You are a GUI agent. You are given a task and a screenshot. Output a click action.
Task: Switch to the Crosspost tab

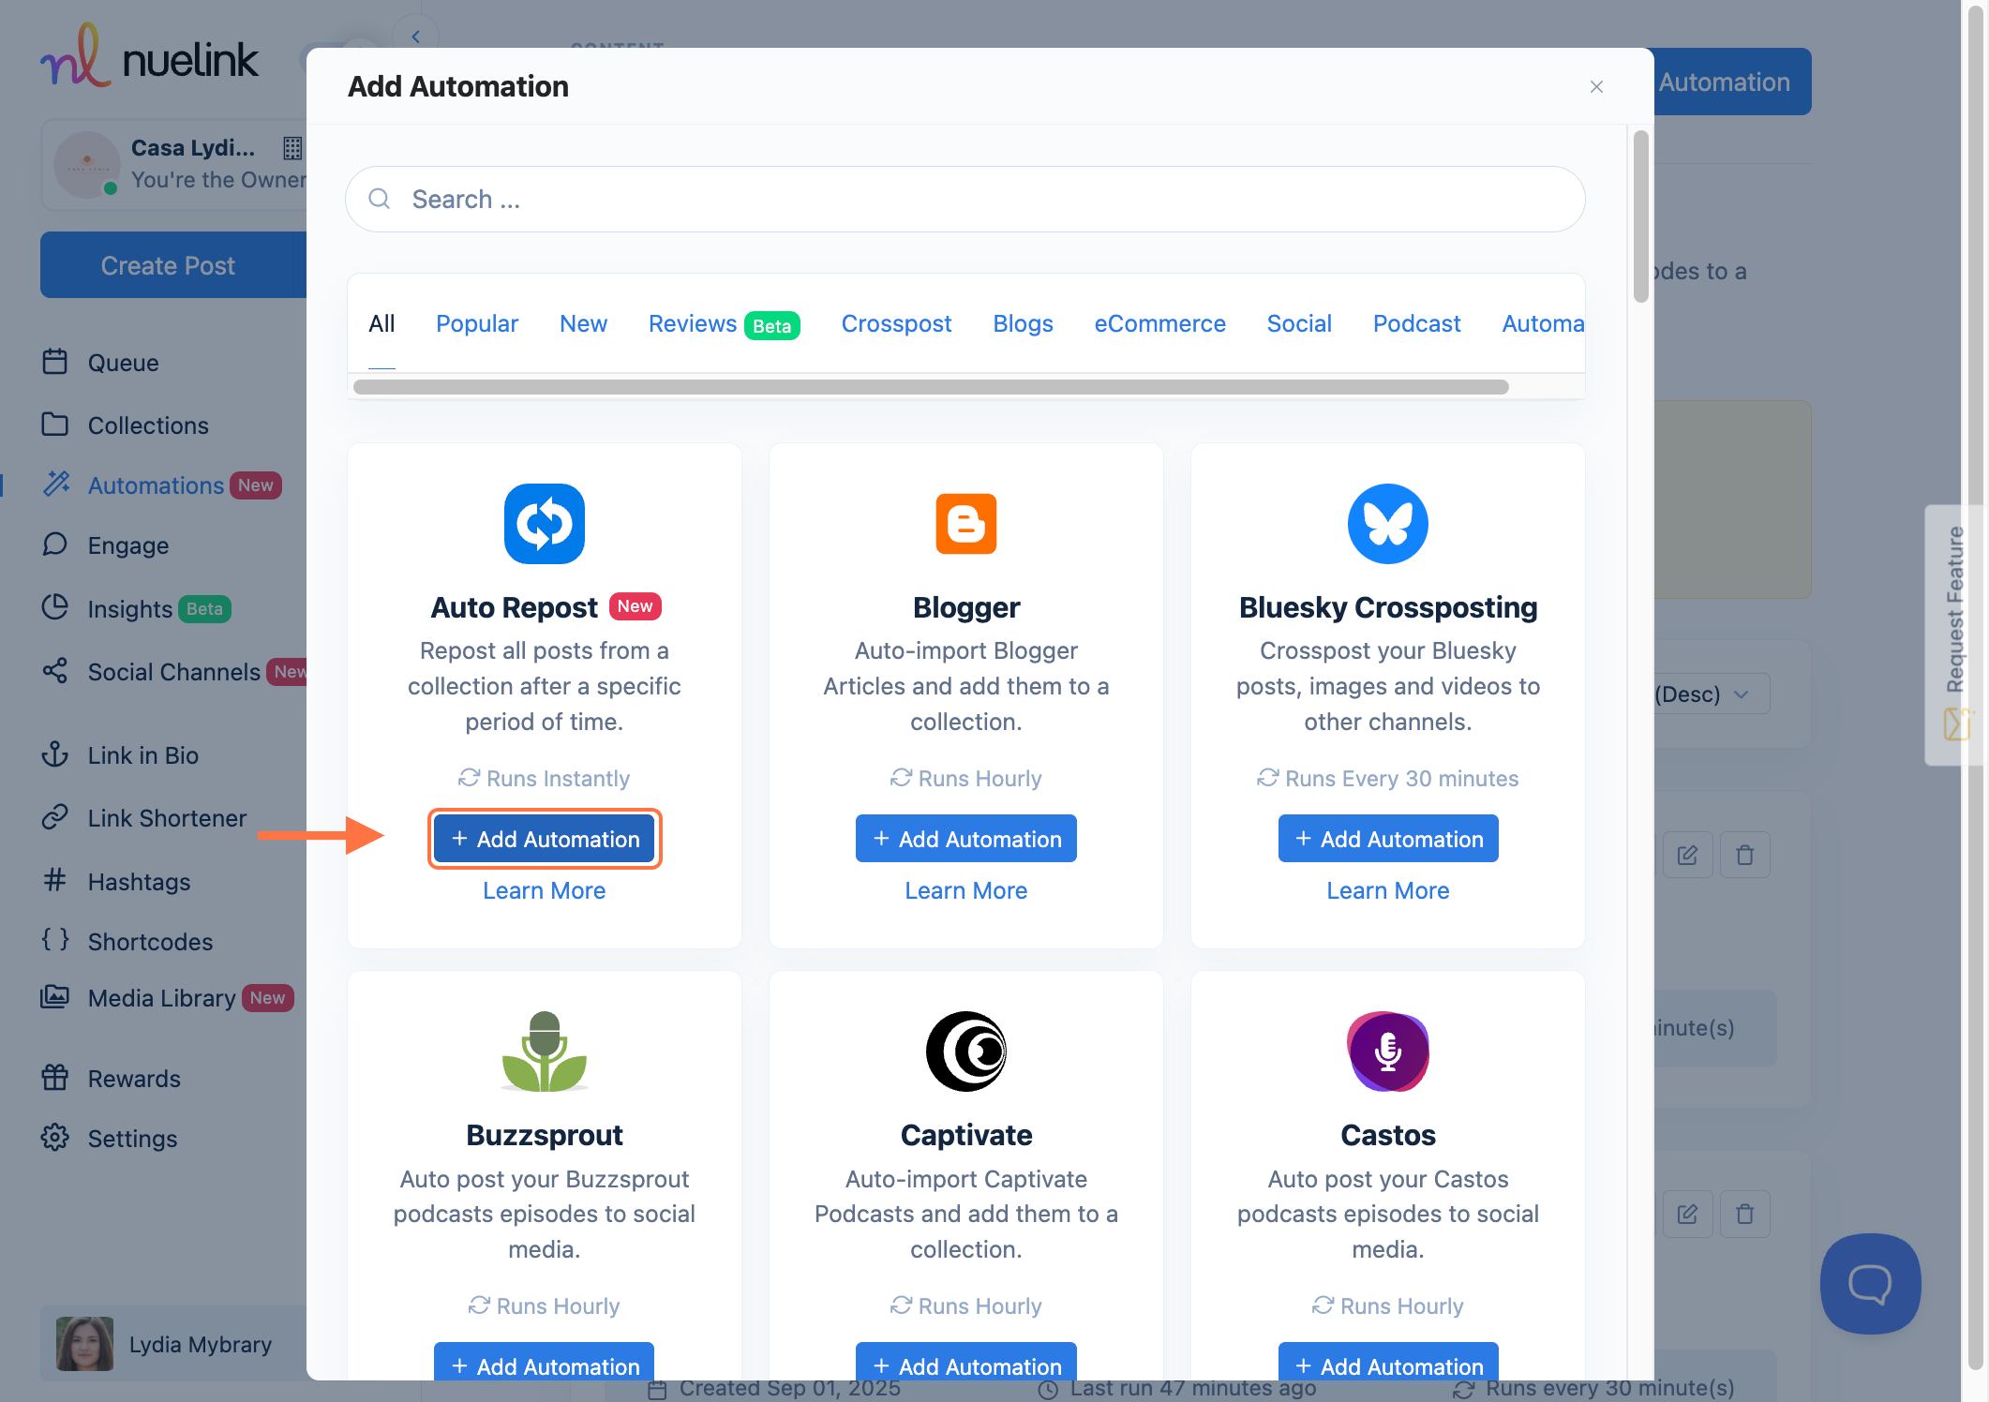pos(896,323)
